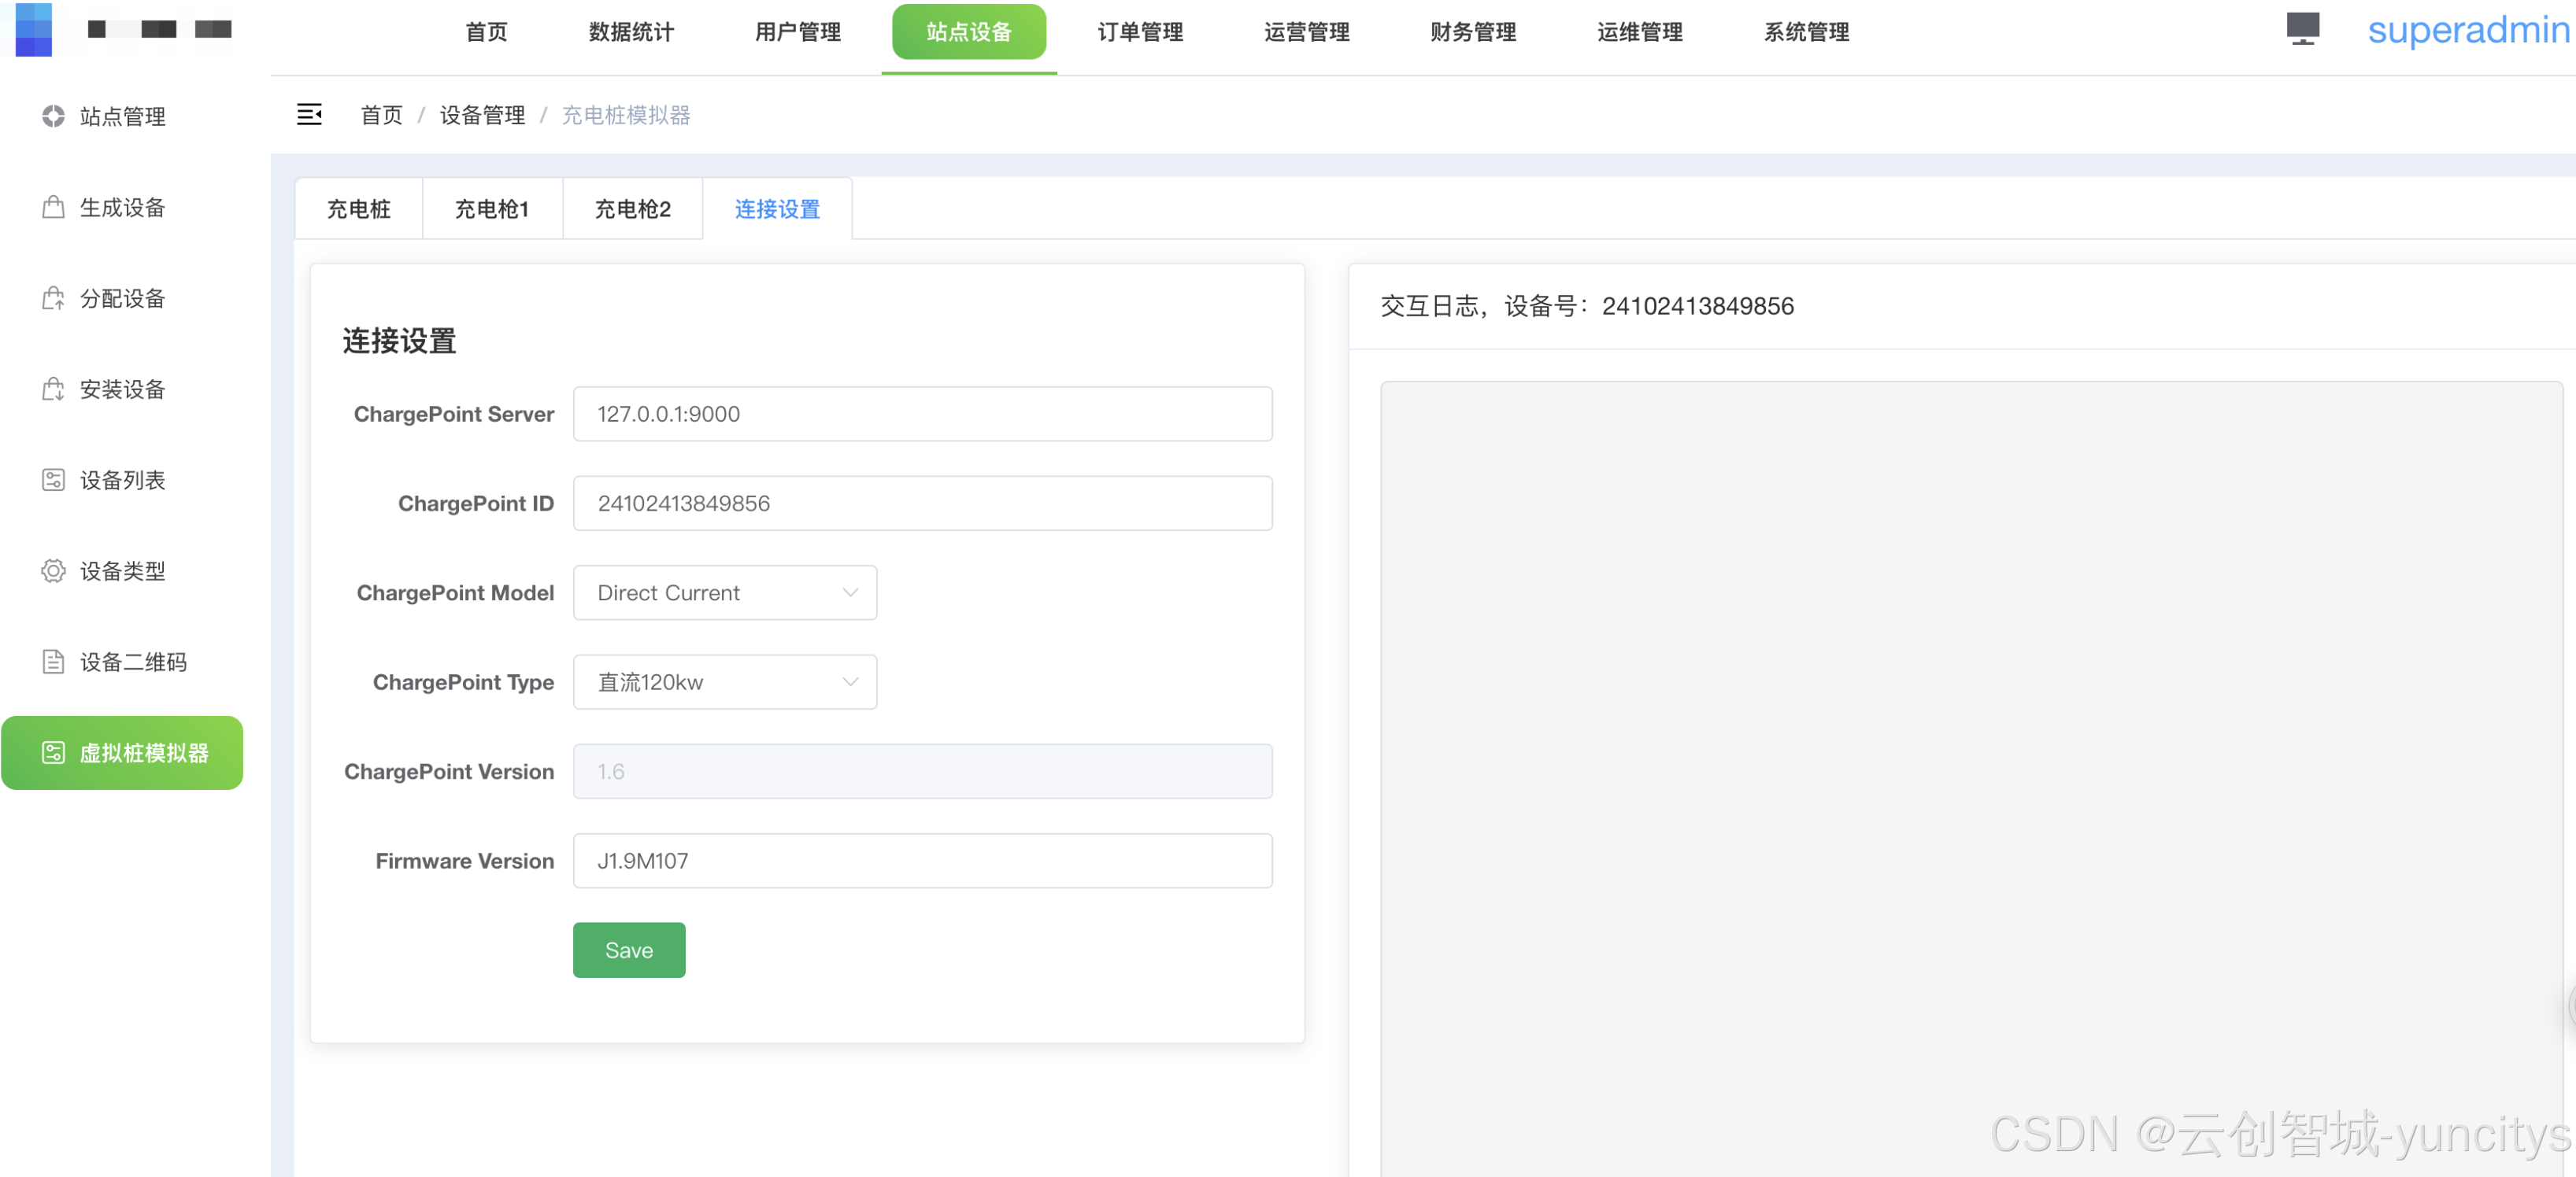Switch to the 充电枪1 tab

click(x=491, y=208)
